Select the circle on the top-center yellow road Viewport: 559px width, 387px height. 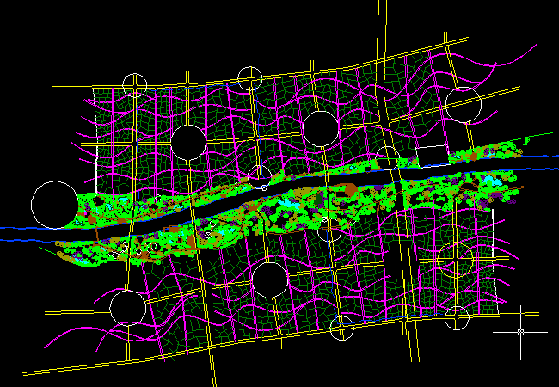(x=249, y=78)
